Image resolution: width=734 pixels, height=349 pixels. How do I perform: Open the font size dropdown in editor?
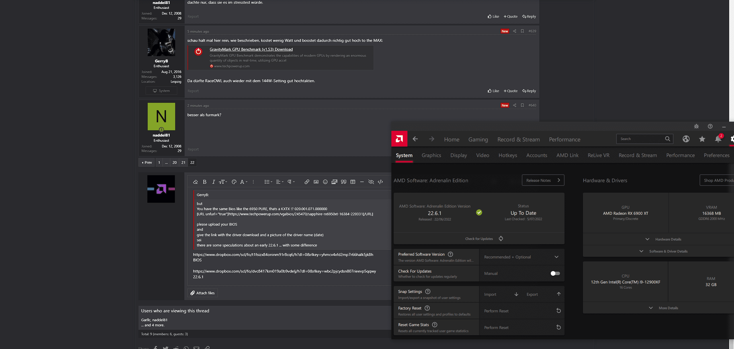tap(223, 182)
